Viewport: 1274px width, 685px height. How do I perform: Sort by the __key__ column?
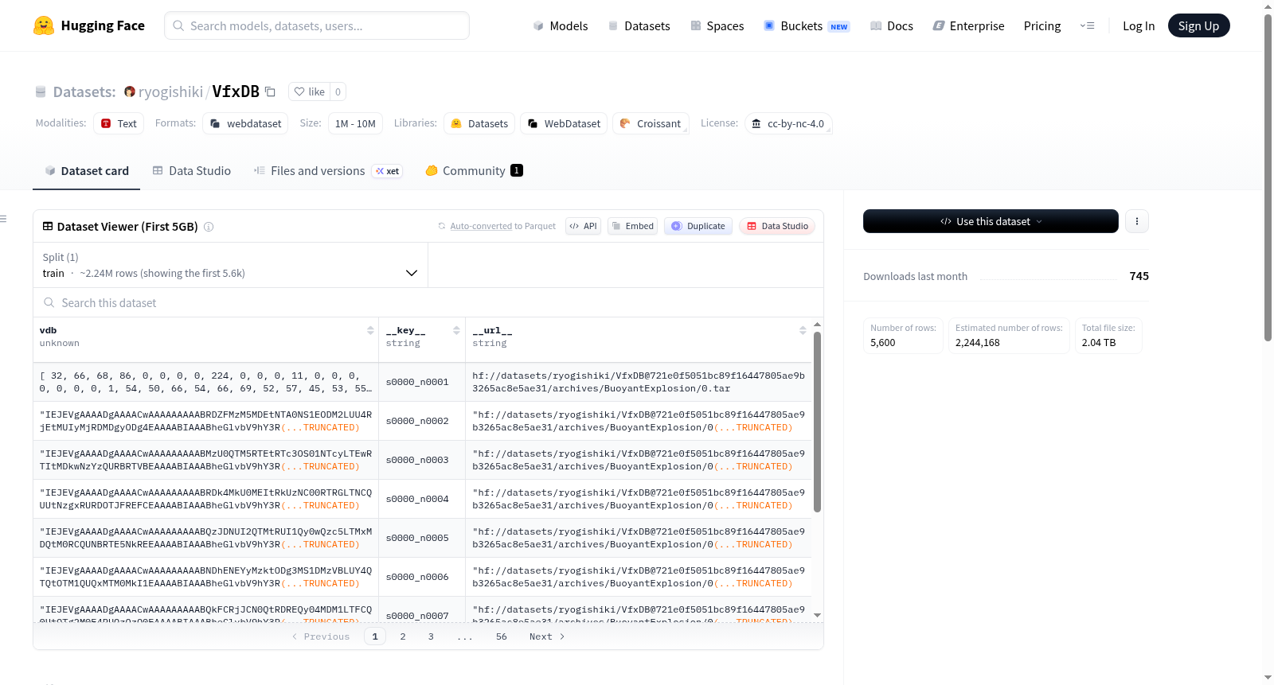tap(456, 330)
